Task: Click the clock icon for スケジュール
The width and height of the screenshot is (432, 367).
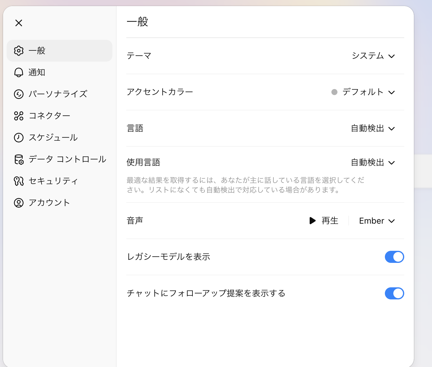Action: (x=19, y=138)
